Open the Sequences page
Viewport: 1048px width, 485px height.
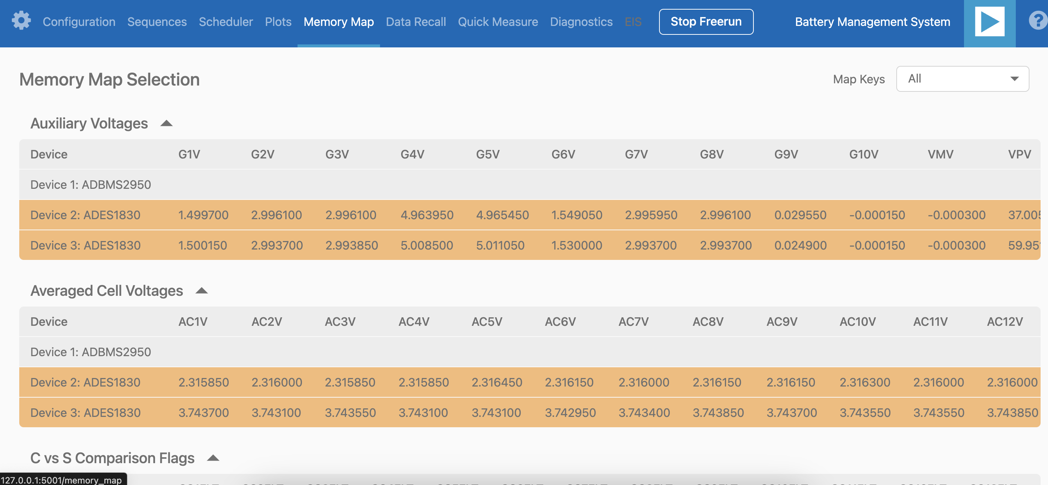pos(157,22)
